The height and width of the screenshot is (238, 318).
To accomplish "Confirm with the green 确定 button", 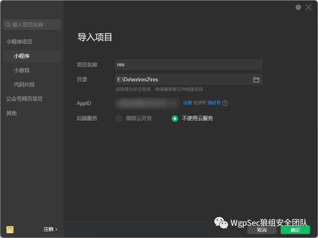I will [x=295, y=230].
